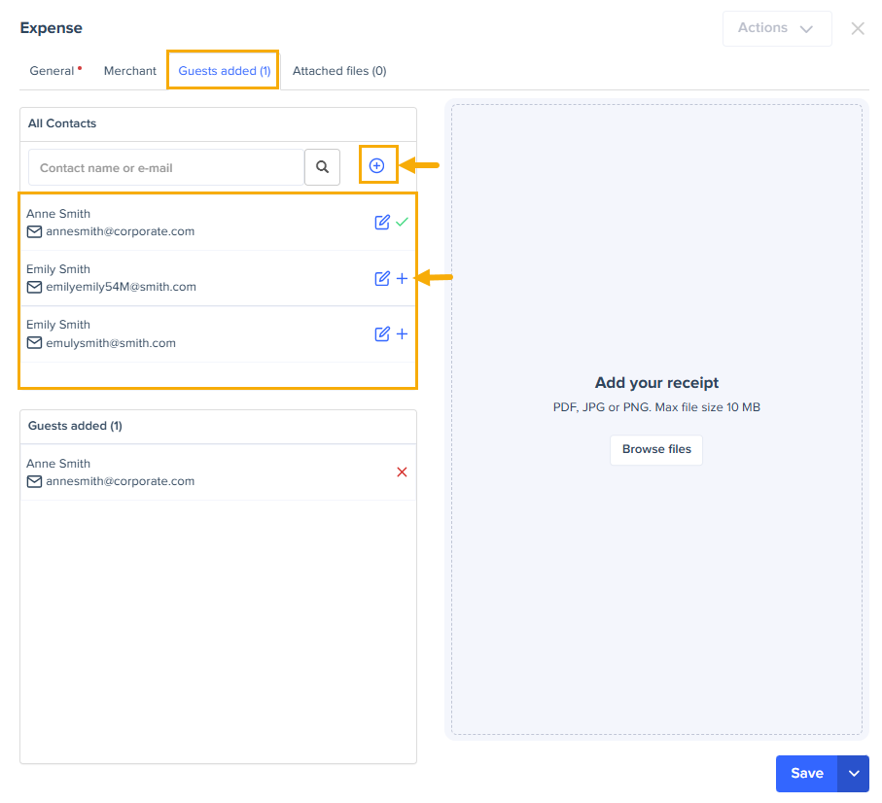Screen dimensions: 882x803
Task: Close the Expense dialog
Action: click(858, 28)
